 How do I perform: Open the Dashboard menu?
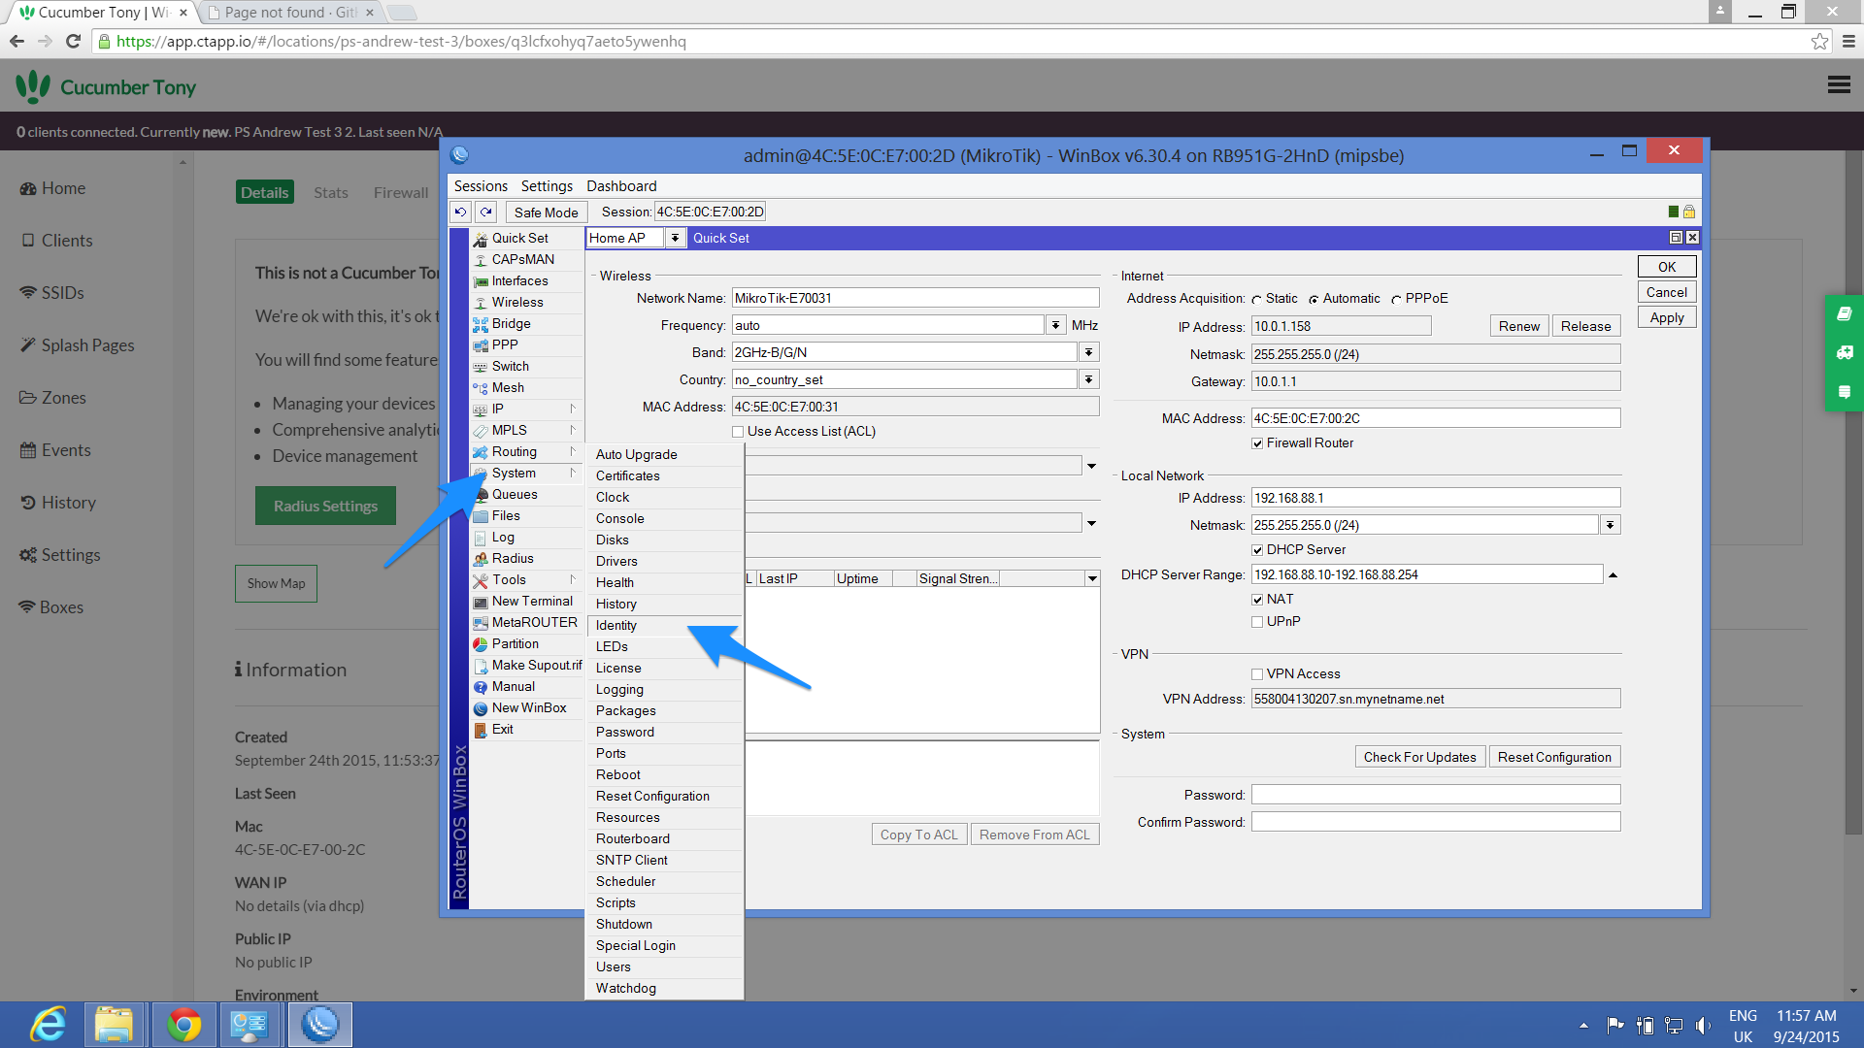coord(621,186)
